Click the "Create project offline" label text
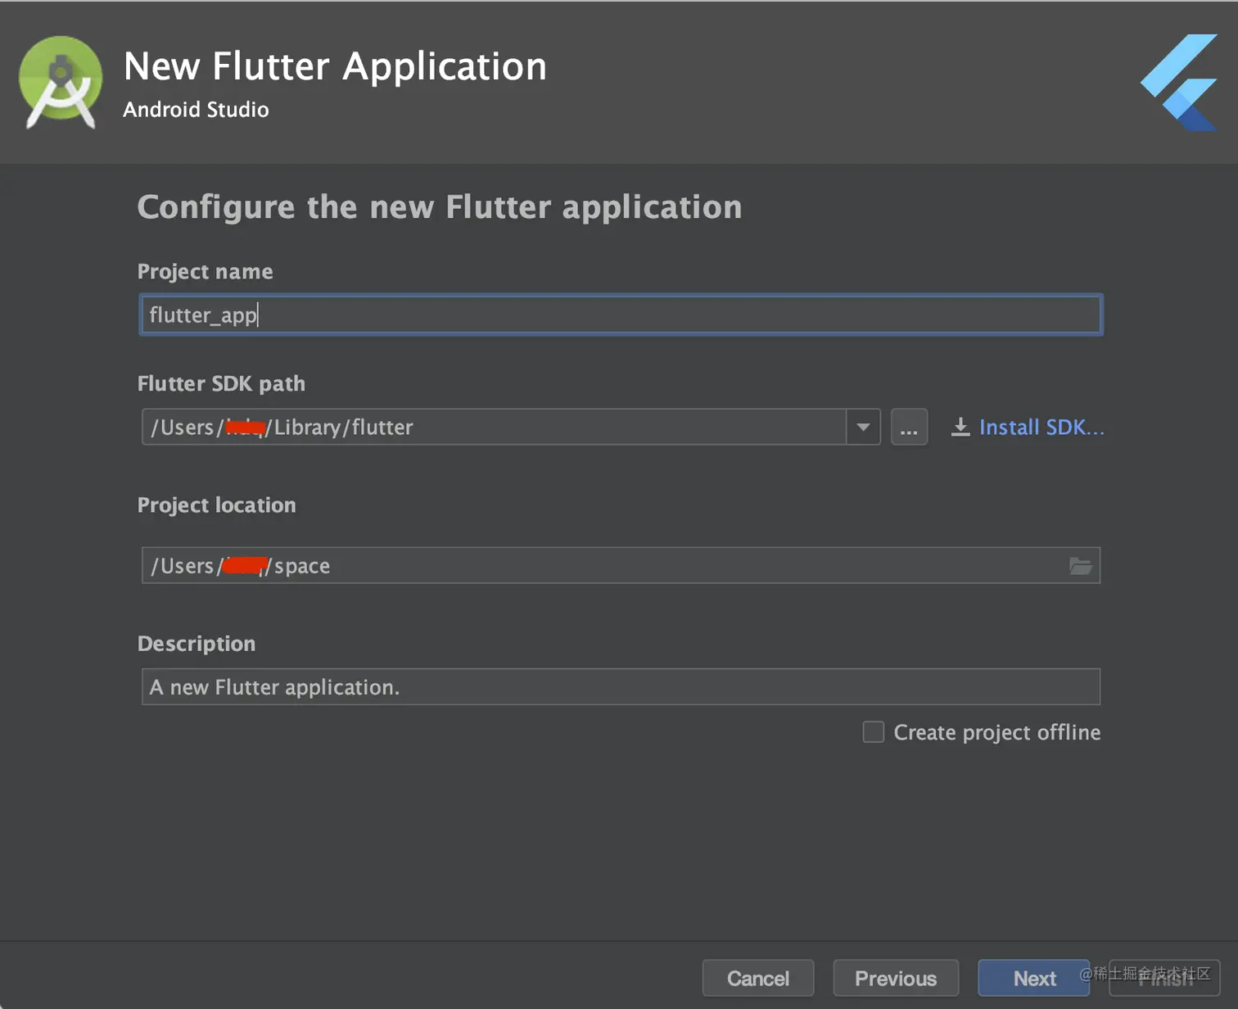 (996, 732)
